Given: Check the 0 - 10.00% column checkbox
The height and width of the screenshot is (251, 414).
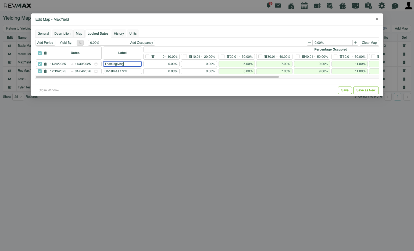Looking at the screenshot, I should point(147,57).
